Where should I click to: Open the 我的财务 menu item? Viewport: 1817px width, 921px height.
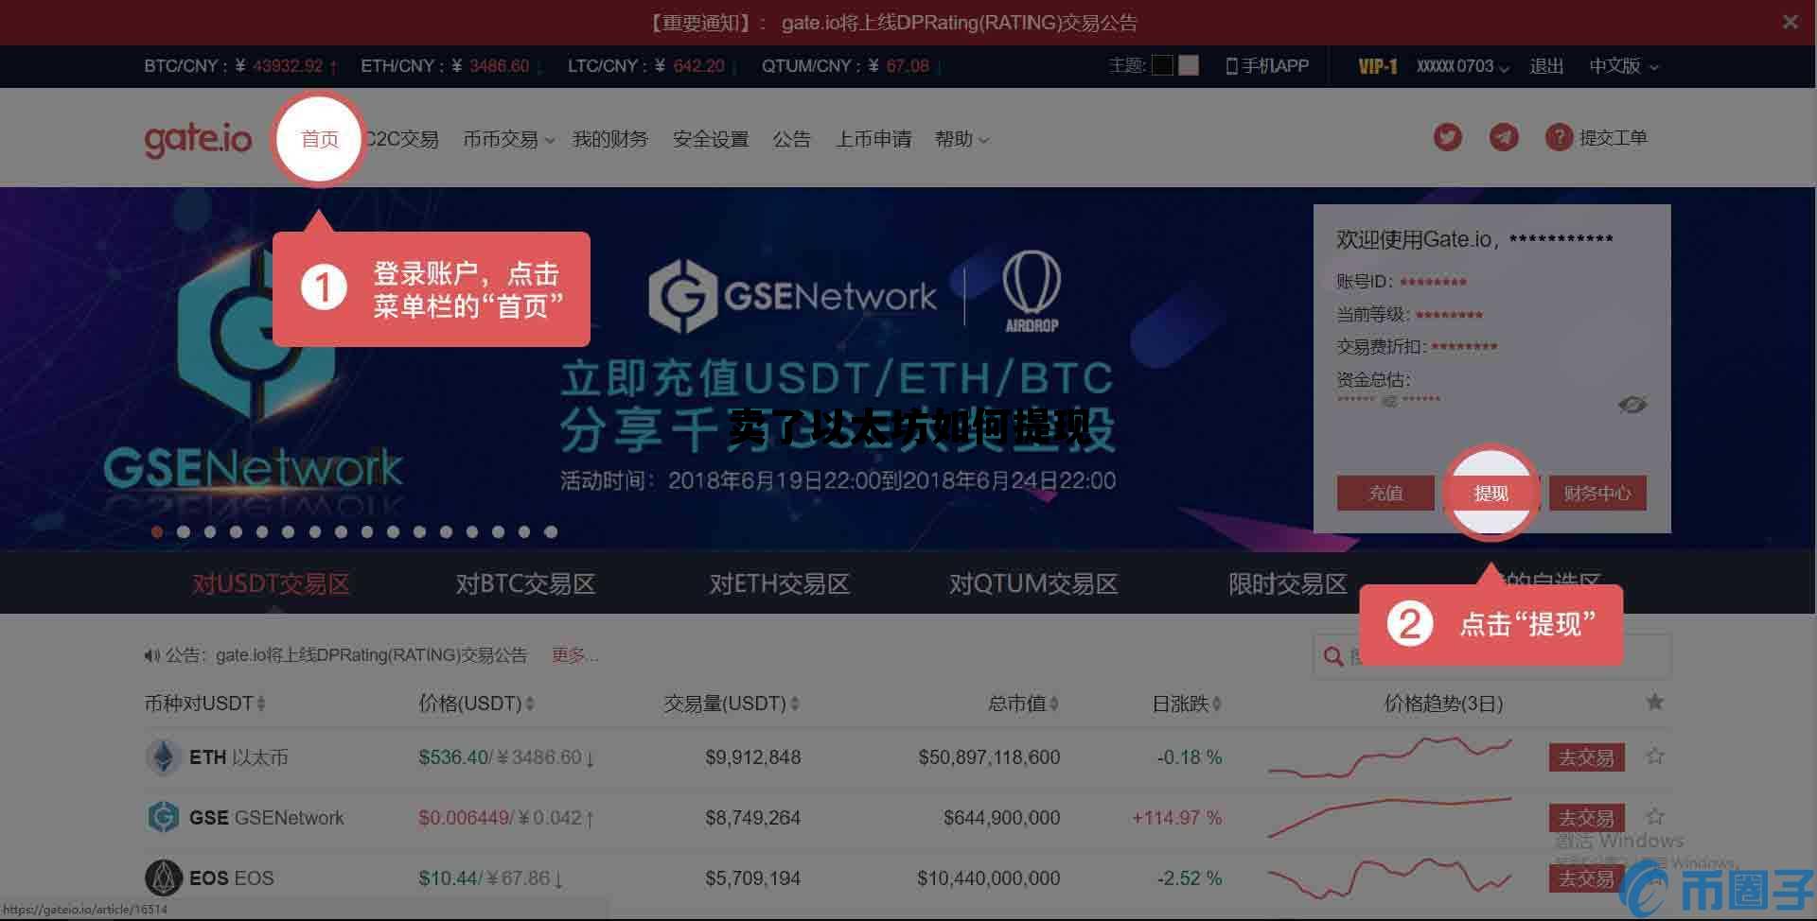pyautogui.click(x=610, y=138)
